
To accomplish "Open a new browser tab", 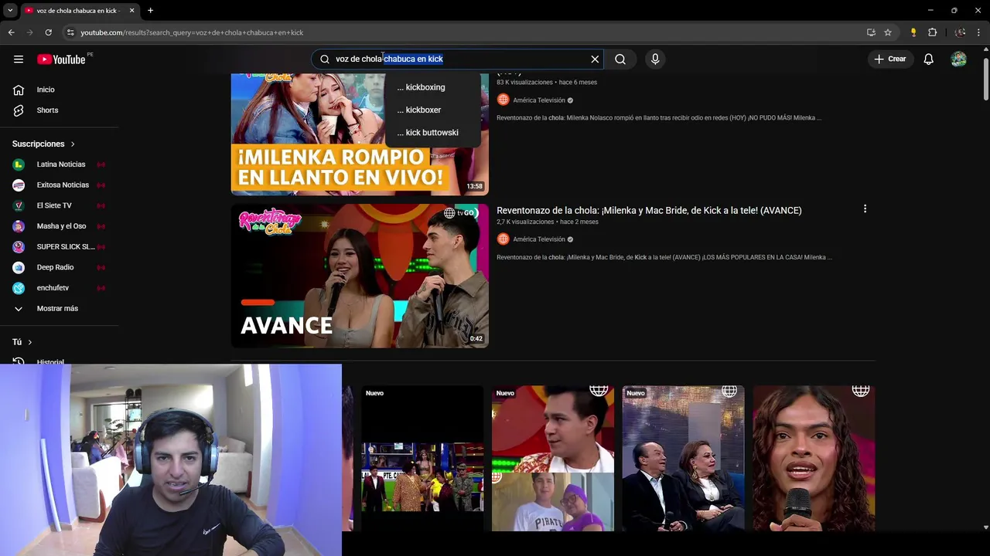I will [150, 10].
